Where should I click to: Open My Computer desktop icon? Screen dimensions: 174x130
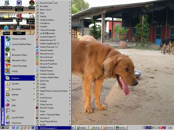click(x=6, y=5)
